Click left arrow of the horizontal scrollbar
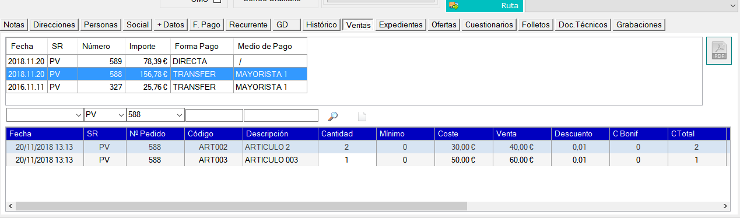Screen dimensions: 740x218 click(x=10, y=206)
